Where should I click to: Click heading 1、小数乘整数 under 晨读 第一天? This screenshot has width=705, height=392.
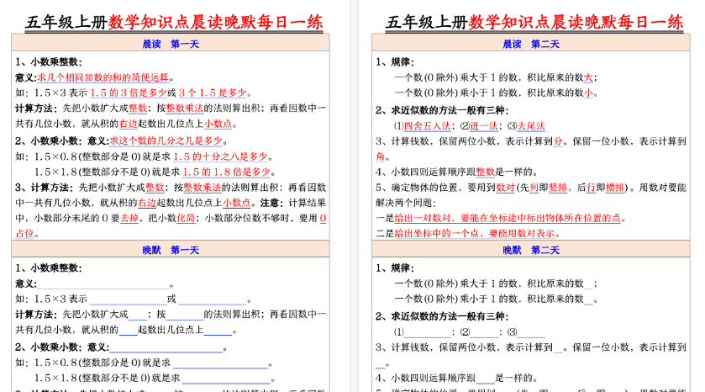click(x=49, y=62)
